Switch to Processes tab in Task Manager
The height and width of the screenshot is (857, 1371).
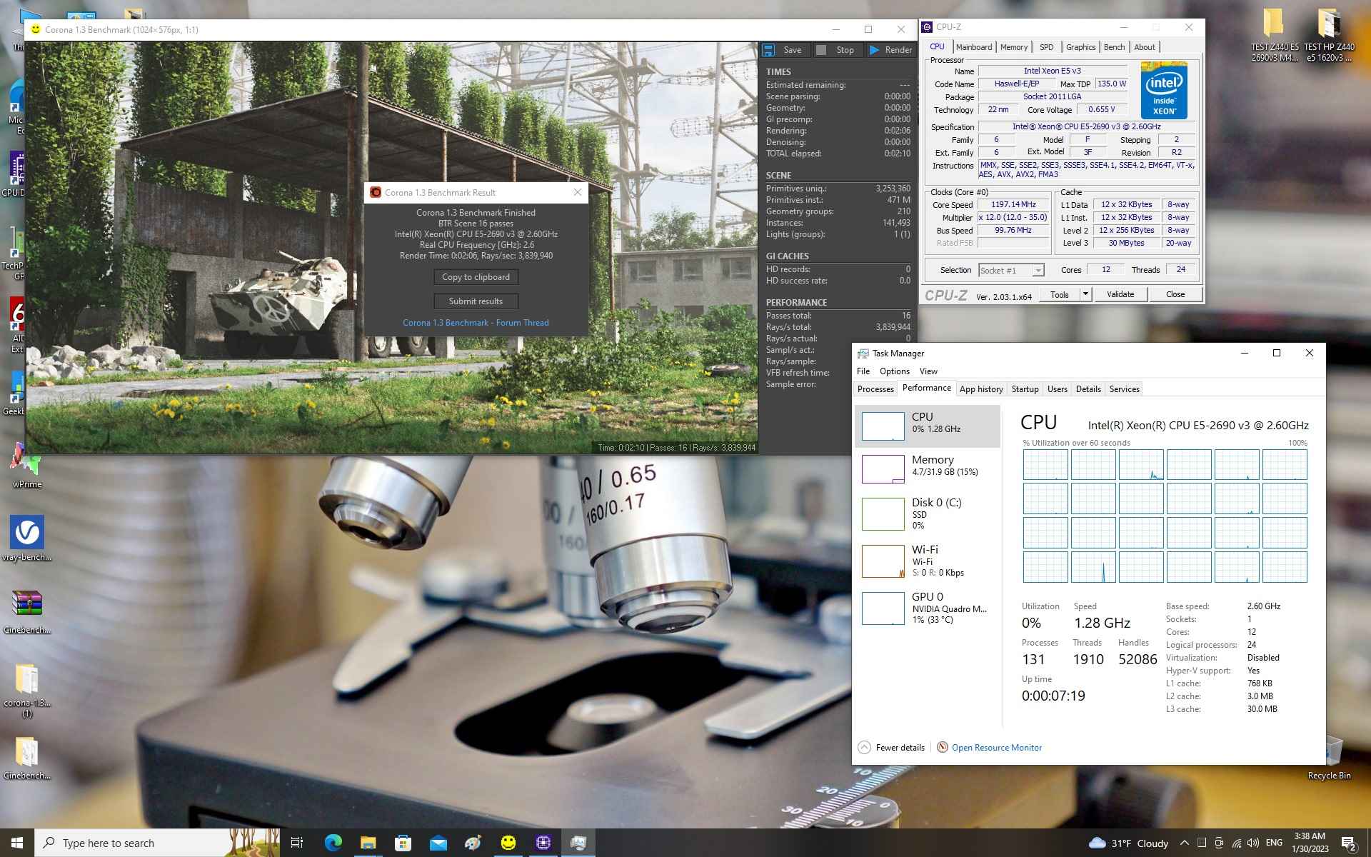tap(875, 389)
